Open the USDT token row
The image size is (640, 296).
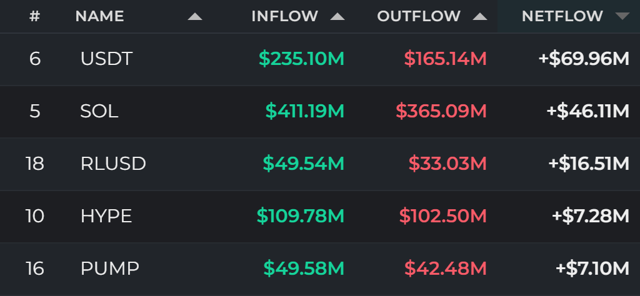320,59
